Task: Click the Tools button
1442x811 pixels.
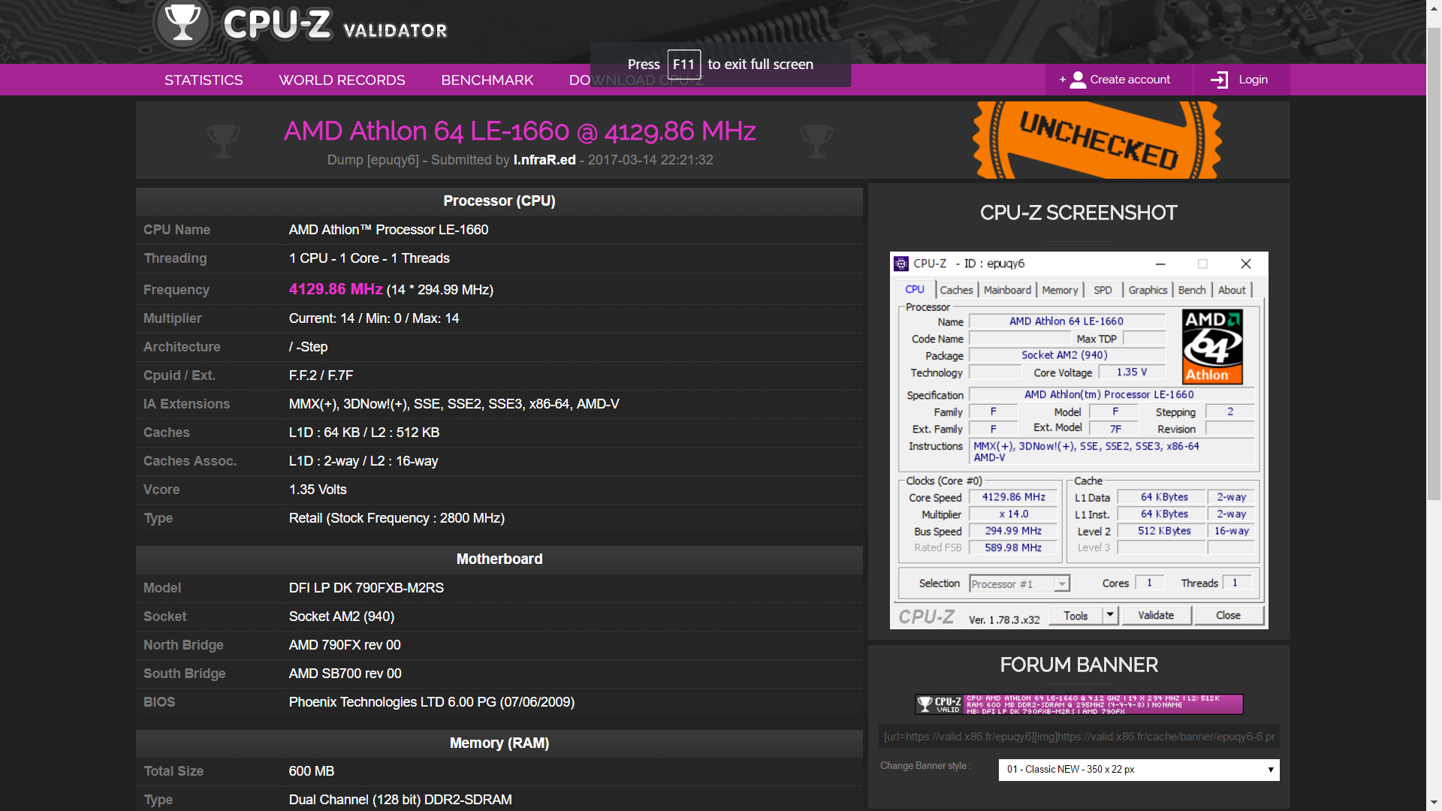Action: [x=1075, y=616]
